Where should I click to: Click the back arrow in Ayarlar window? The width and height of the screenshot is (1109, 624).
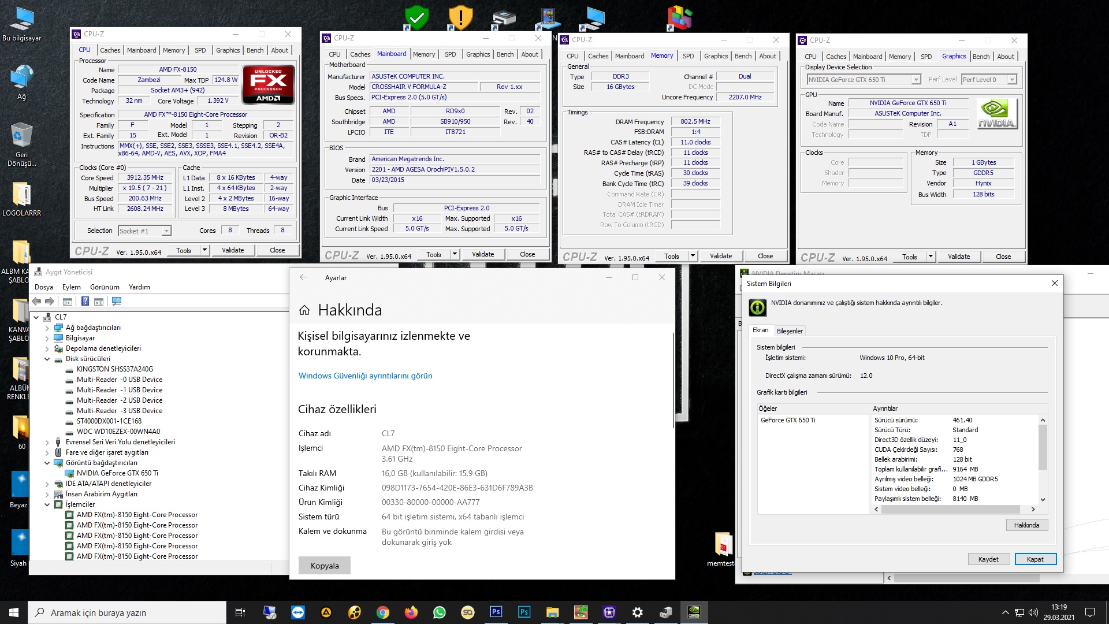pyautogui.click(x=303, y=277)
